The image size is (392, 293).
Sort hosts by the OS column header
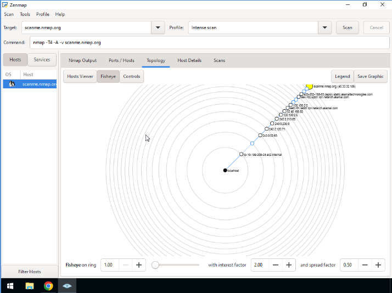[x=12, y=75]
